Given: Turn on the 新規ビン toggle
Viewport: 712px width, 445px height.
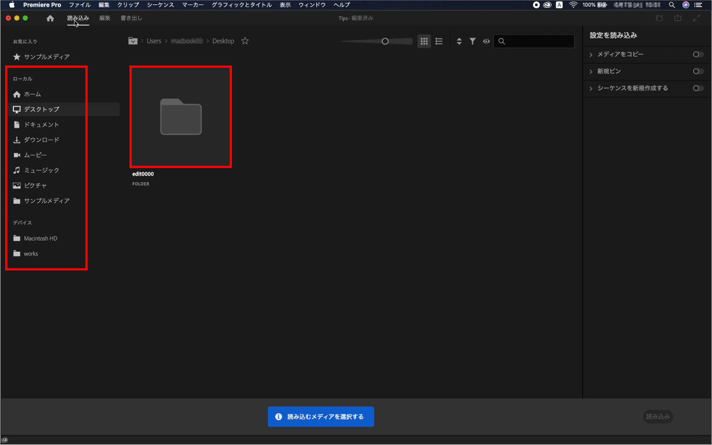Looking at the screenshot, I should [698, 71].
